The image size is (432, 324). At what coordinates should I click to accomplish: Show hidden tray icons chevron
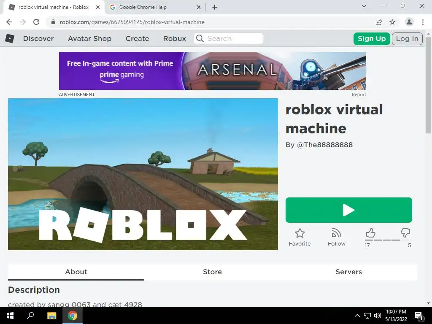pyautogui.click(x=357, y=316)
